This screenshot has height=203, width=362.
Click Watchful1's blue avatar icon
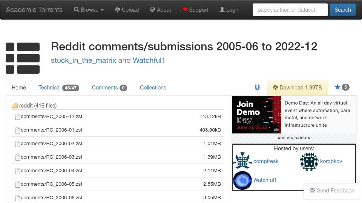[x=242, y=180]
